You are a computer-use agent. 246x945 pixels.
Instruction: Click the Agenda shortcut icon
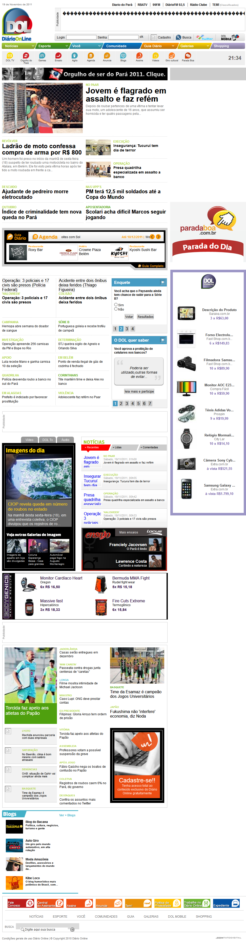tap(91, 56)
